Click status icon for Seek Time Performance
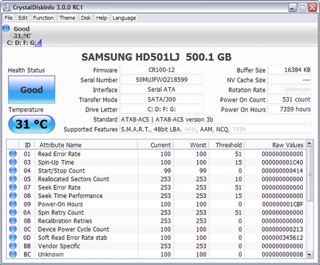The image size is (320, 265). [13, 196]
